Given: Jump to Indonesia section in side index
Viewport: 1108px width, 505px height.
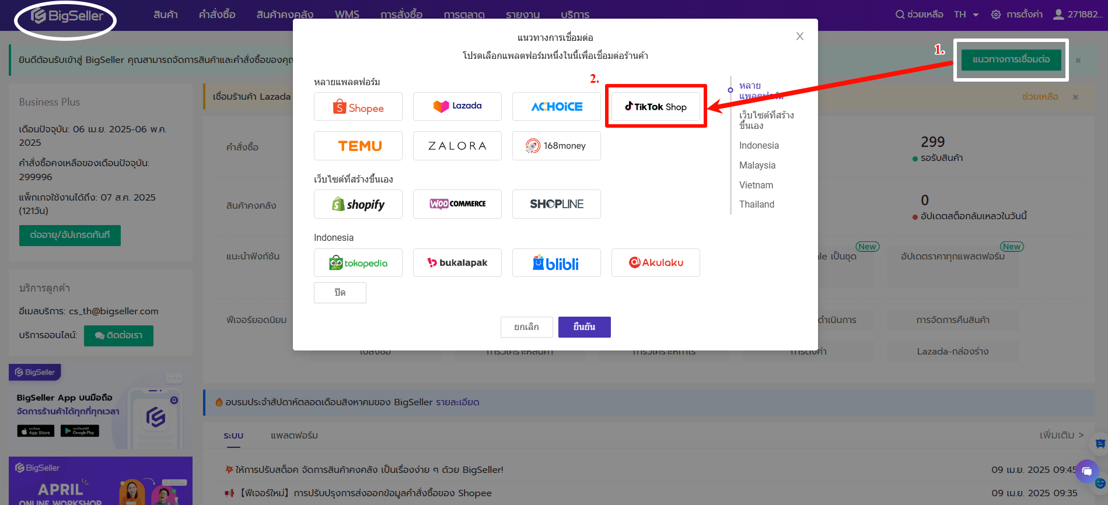Looking at the screenshot, I should coord(759,146).
